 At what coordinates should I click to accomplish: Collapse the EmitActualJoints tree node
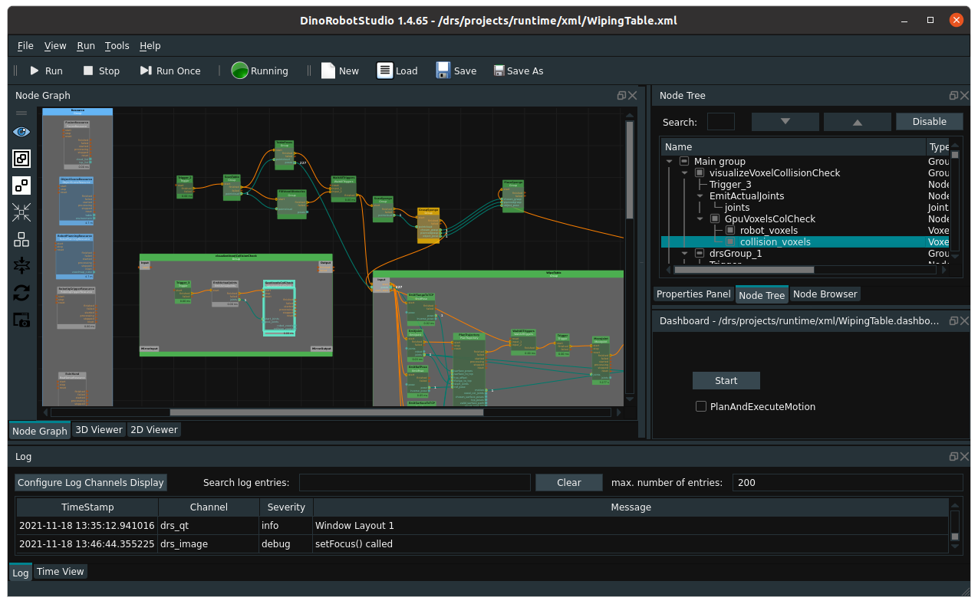pos(700,195)
